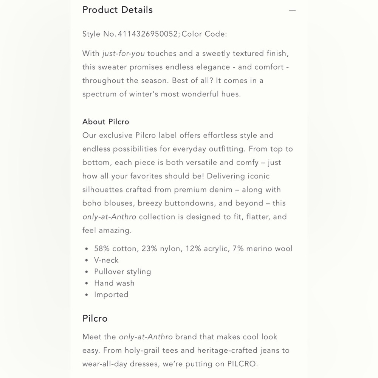Click the Imported bullet item

111,294
